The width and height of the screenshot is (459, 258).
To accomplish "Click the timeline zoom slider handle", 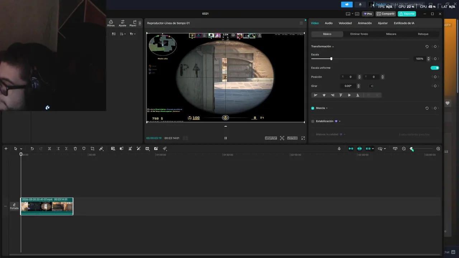I will 411,149.
